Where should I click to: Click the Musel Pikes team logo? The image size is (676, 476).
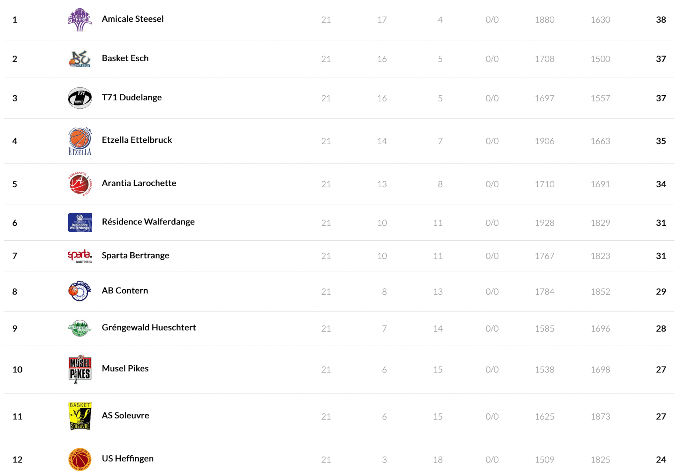(x=80, y=369)
